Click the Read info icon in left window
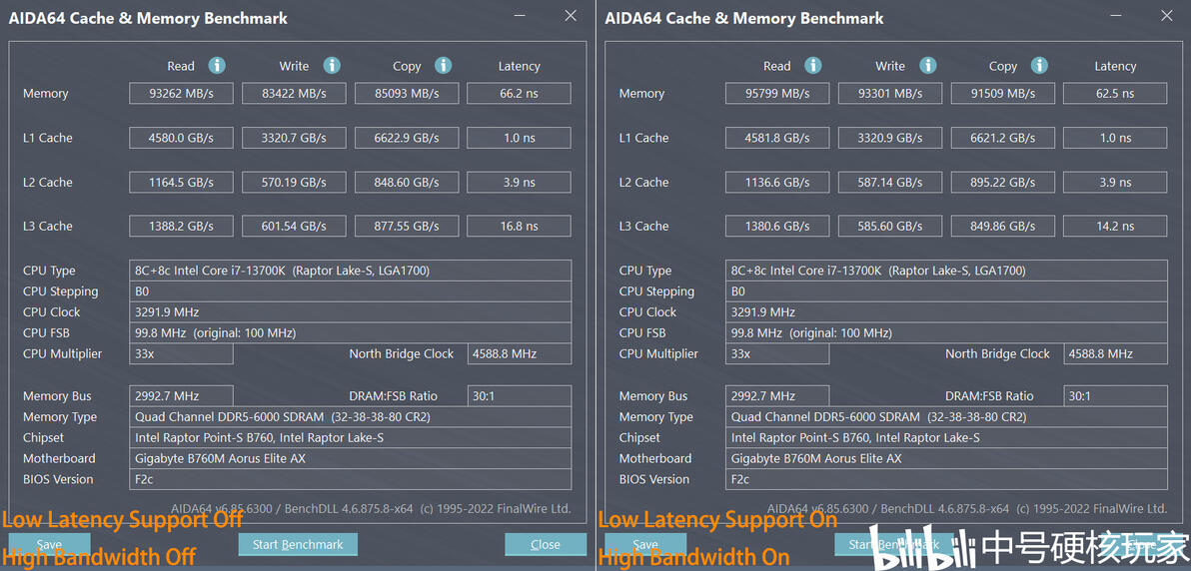 (217, 65)
